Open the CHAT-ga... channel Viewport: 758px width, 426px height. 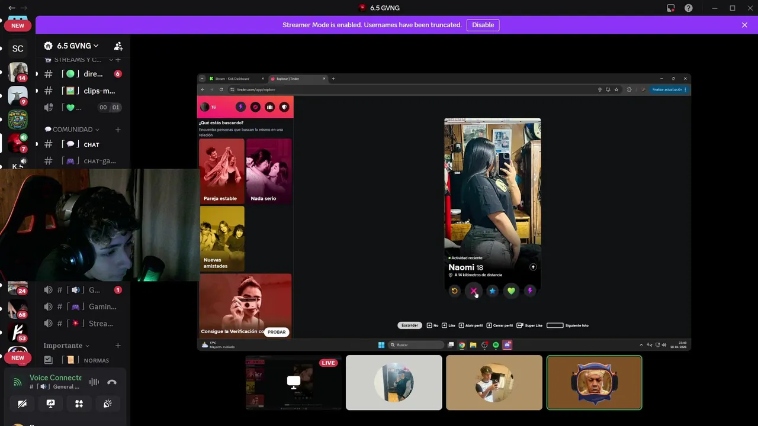[x=83, y=161]
